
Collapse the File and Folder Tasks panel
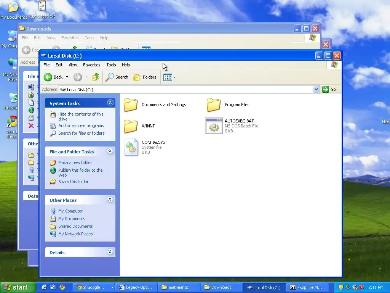click(x=110, y=151)
